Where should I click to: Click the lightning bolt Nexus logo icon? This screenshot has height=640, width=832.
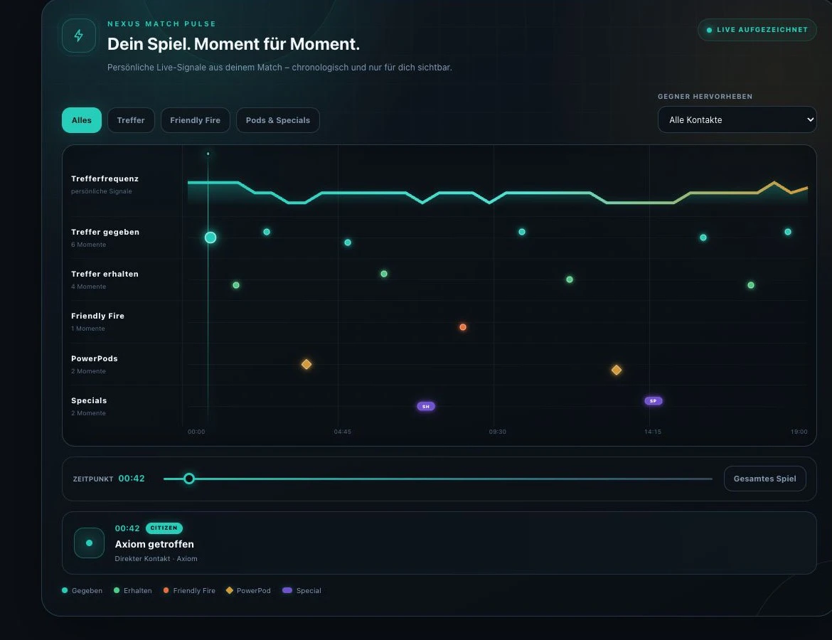click(x=78, y=36)
